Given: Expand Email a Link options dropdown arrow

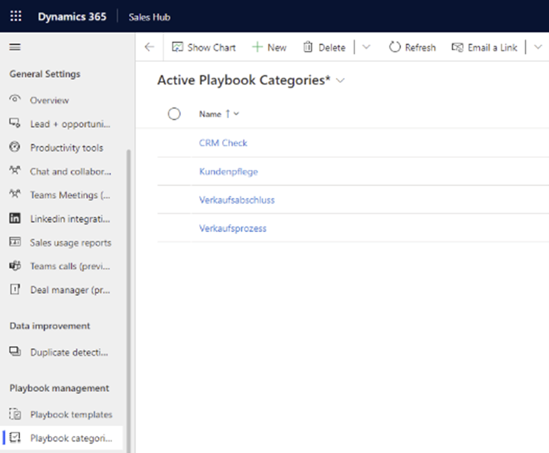Looking at the screenshot, I should pyautogui.click(x=538, y=47).
